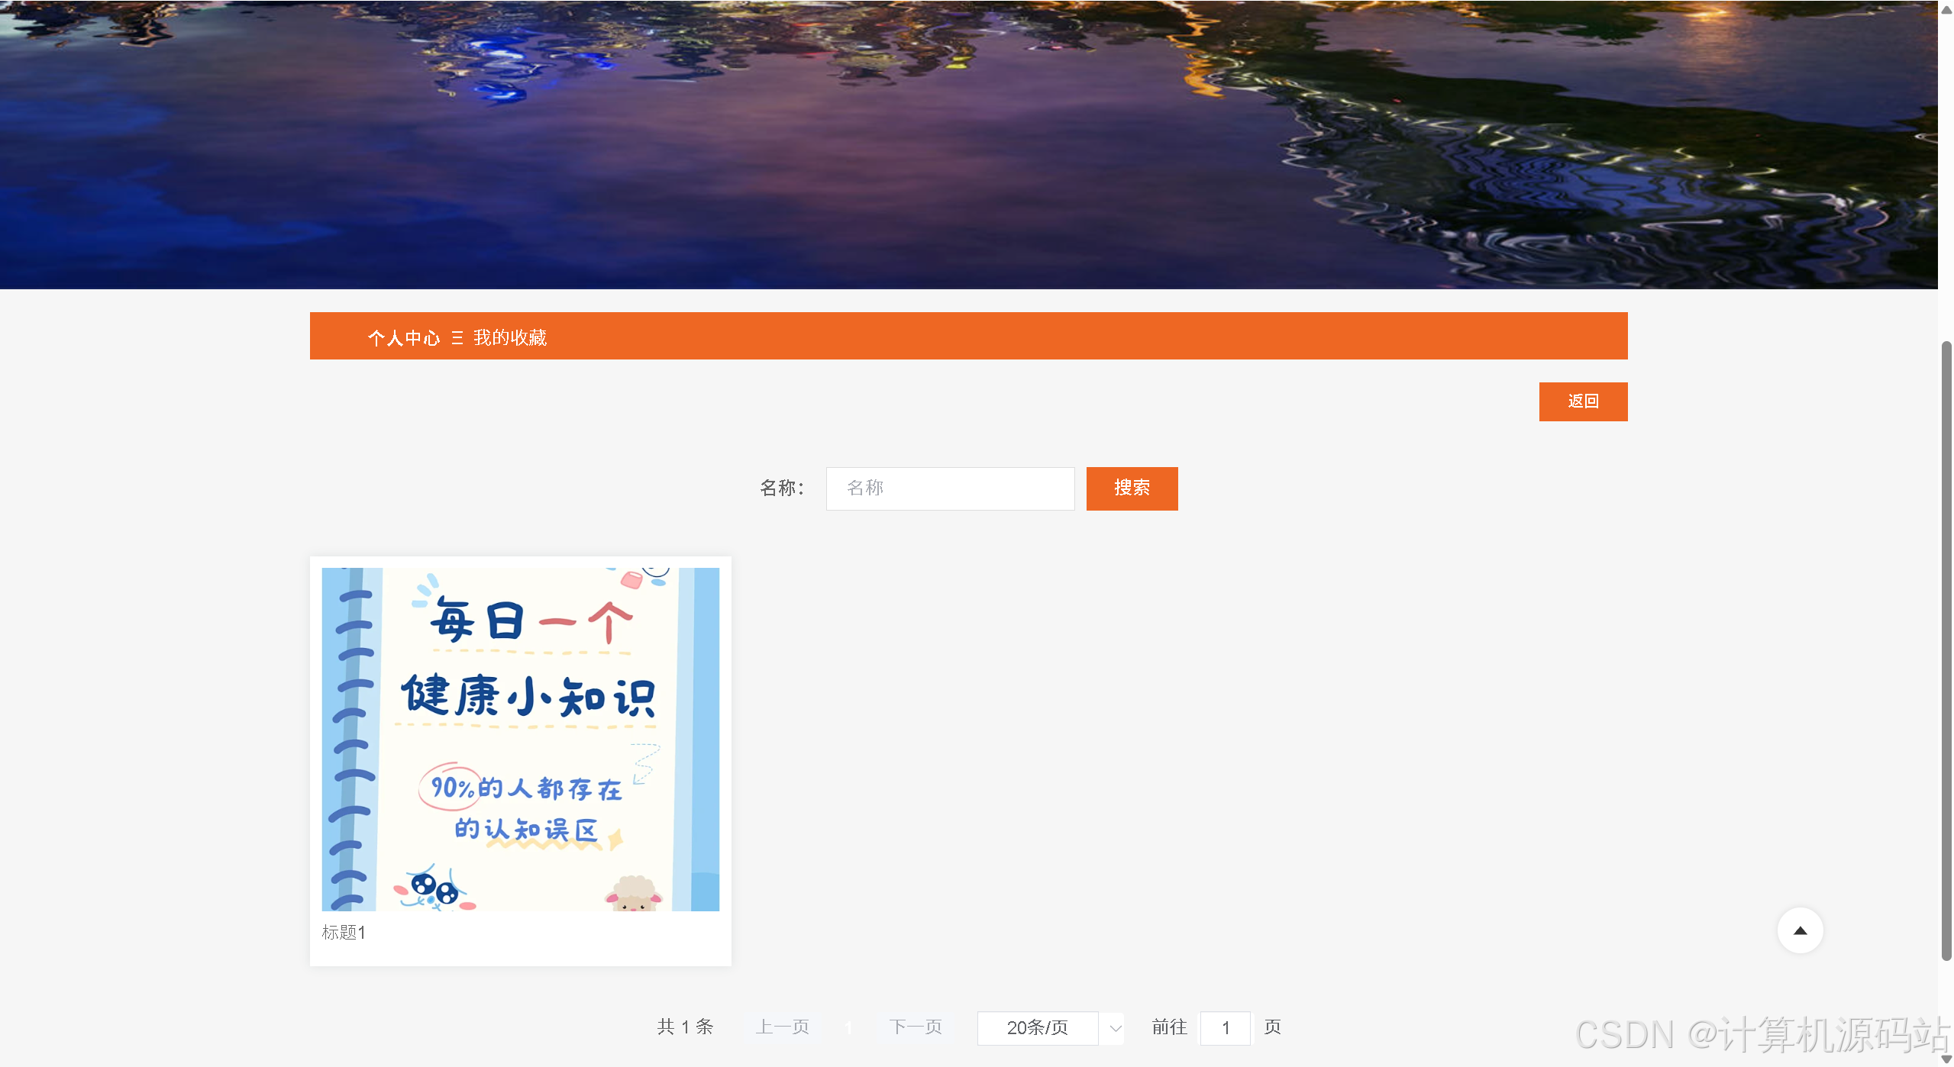Go to next page with 下一页

pyautogui.click(x=916, y=1027)
